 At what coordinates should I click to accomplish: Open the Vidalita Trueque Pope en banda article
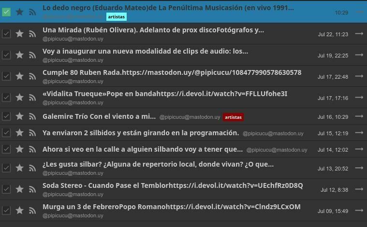point(164,94)
